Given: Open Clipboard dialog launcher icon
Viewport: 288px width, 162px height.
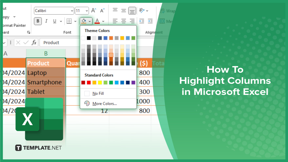Looking at the screenshot, I should tap(29, 32).
